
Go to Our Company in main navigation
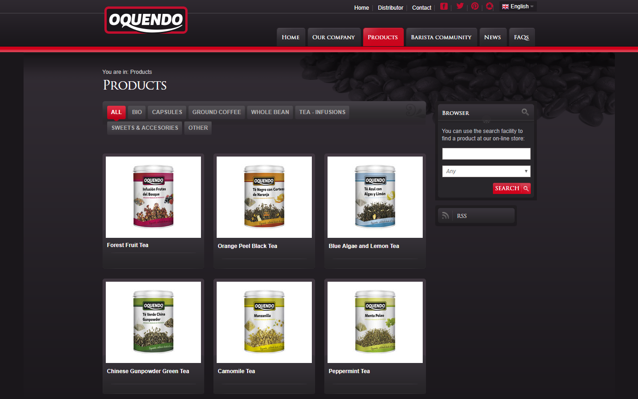coord(333,37)
